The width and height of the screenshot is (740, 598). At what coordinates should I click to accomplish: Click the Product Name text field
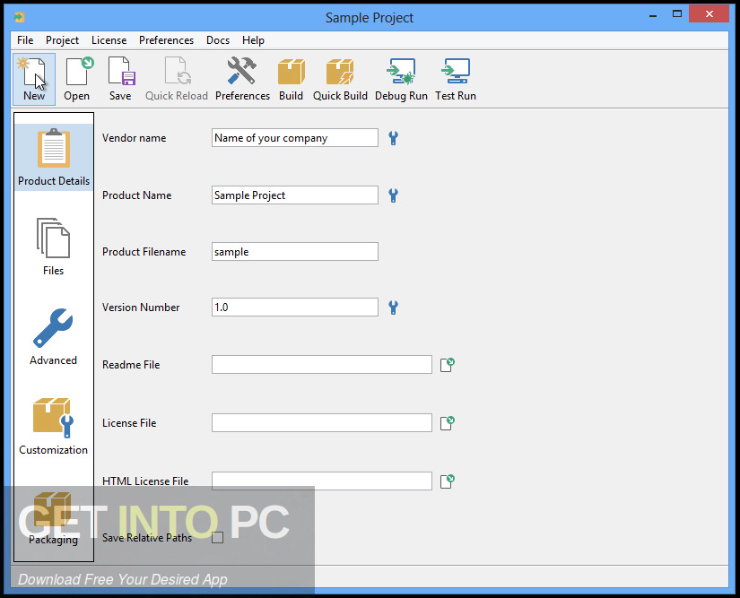click(x=295, y=195)
